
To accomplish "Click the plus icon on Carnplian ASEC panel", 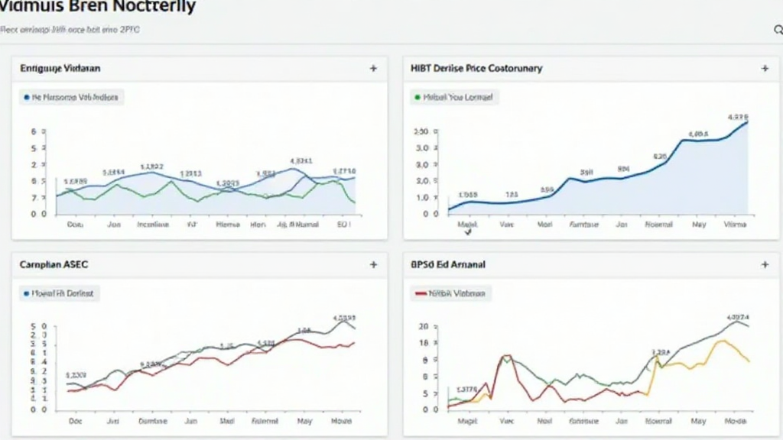I will tap(373, 264).
